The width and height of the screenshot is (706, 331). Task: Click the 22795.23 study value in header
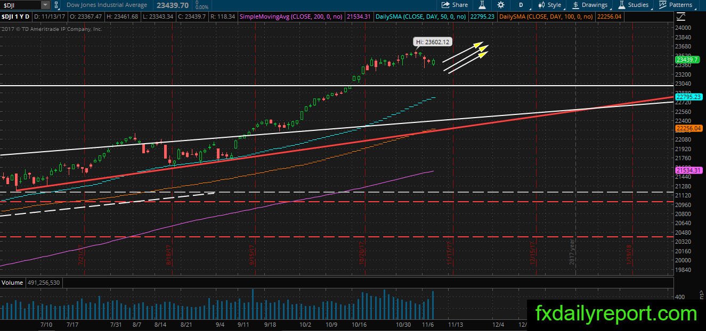click(x=482, y=16)
